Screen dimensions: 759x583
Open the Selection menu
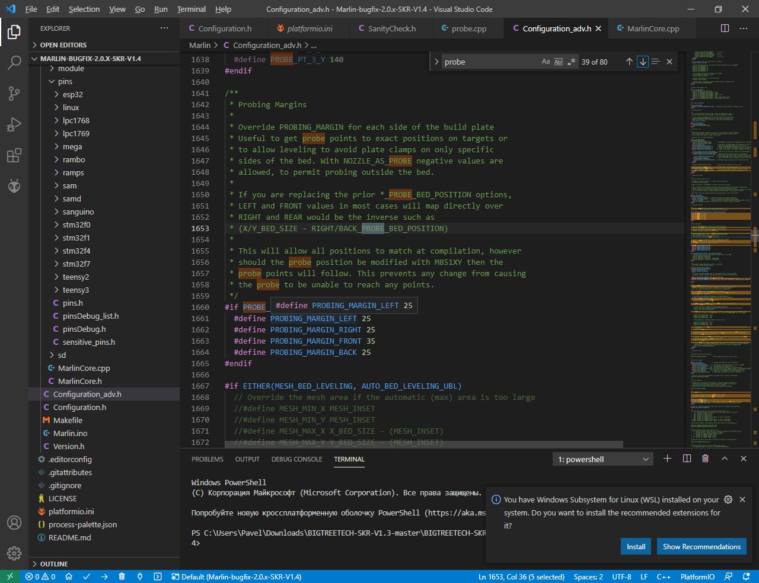pyautogui.click(x=84, y=9)
